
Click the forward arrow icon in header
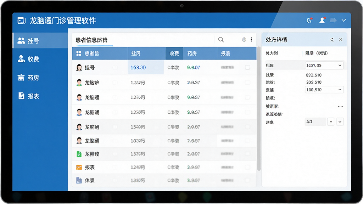point(333,20)
